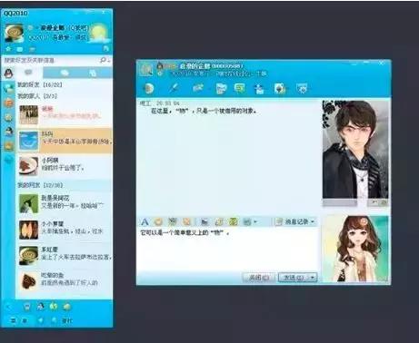Image resolution: width=419 pixels, height=343 pixels.
Task: Click the tree-picture icon in chat toolbar
Action: tap(280, 89)
